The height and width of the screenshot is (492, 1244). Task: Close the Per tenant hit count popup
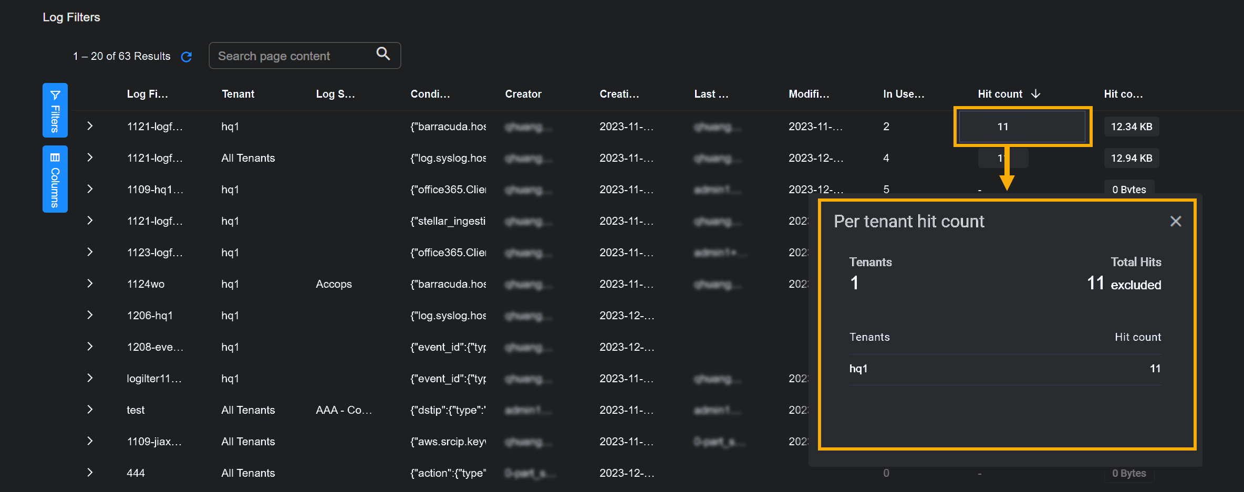pyautogui.click(x=1176, y=222)
